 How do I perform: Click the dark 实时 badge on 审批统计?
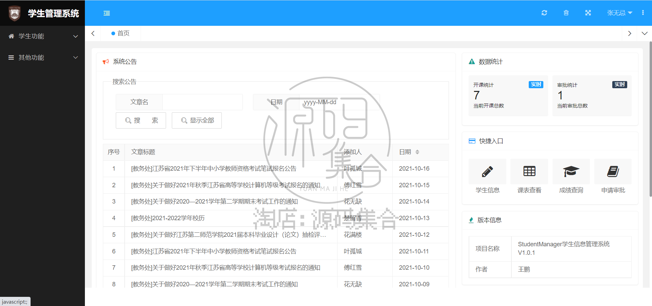coord(620,84)
